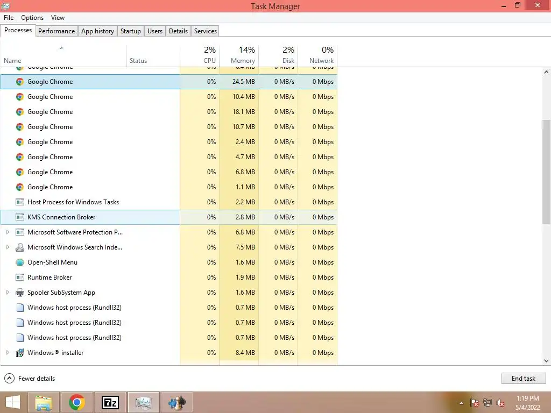This screenshot has height=413, width=551.
Task: Show hidden tray icons arrow
Action: pos(461,403)
